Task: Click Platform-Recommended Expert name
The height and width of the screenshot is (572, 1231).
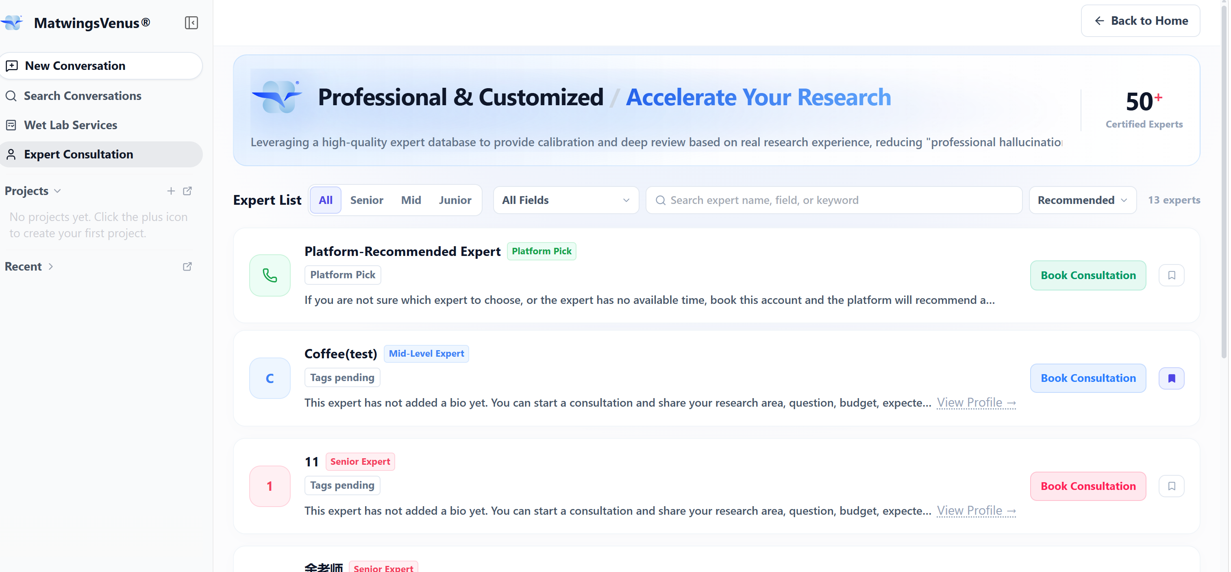Action: 402,251
